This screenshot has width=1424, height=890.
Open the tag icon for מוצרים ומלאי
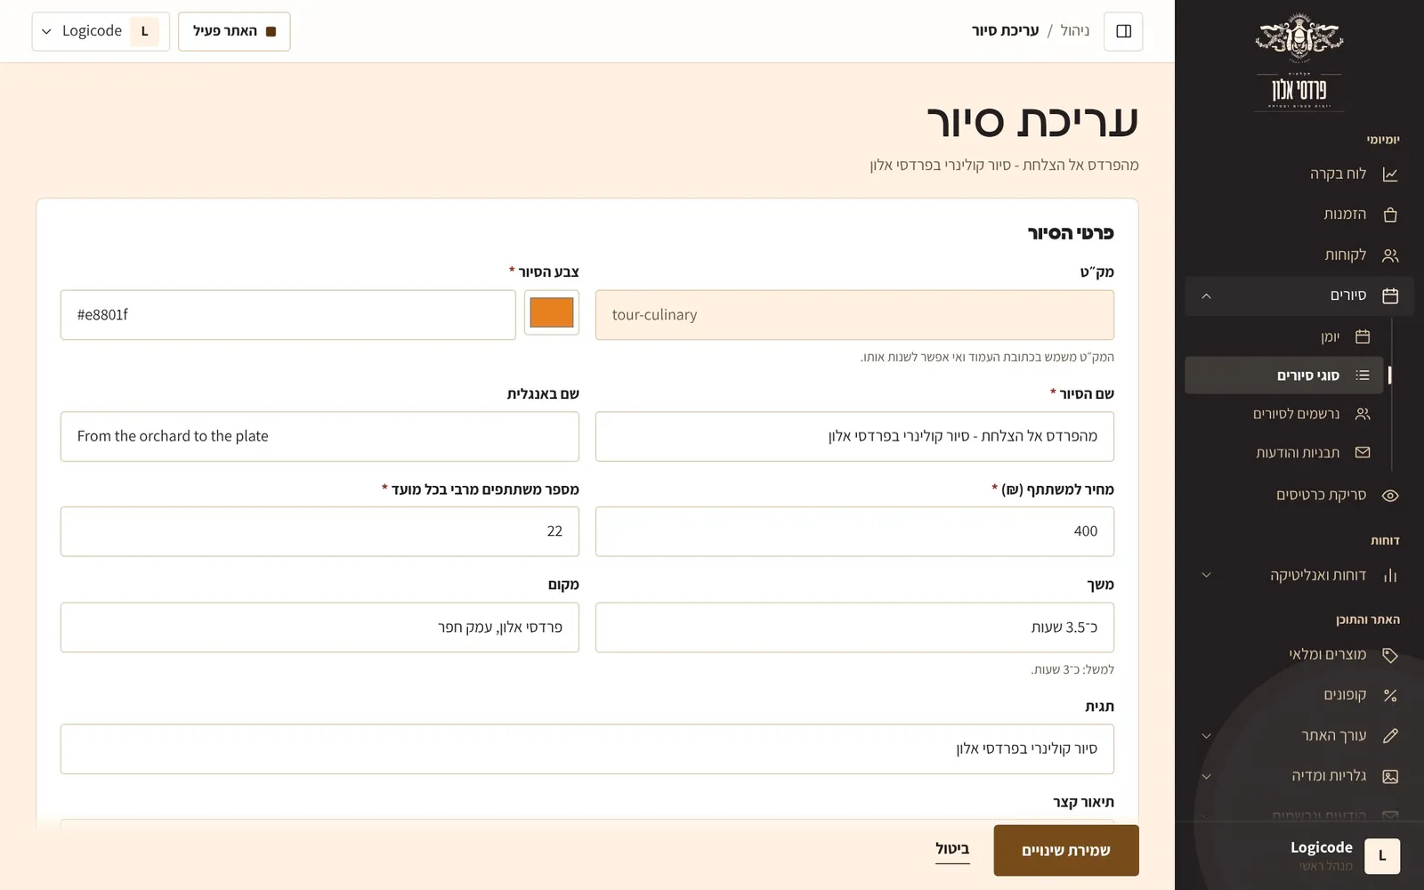point(1390,655)
